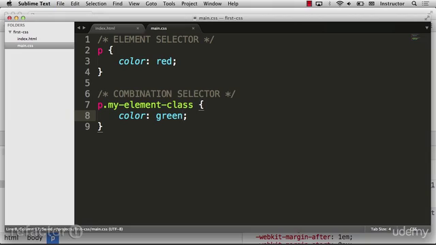The width and height of the screenshot is (436, 245).
Task: Open the Tools menu
Action: (x=169, y=3)
